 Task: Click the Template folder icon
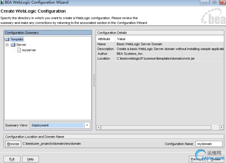pos(7,39)
